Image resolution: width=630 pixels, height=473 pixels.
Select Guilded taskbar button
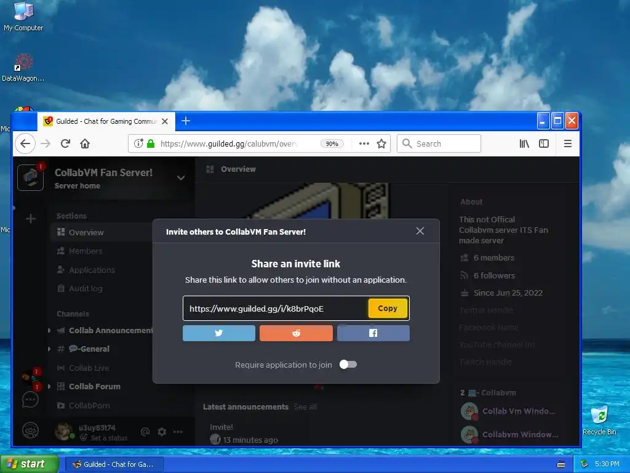(x=114, y=464)
